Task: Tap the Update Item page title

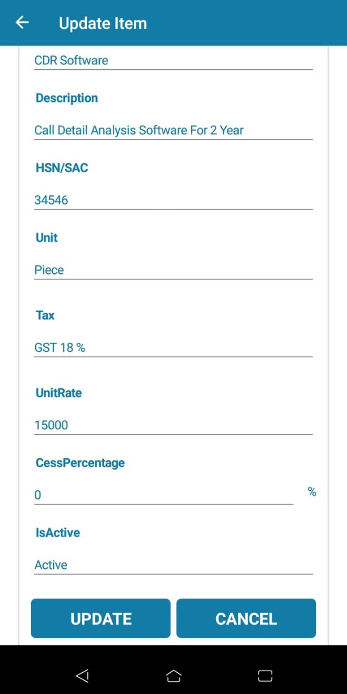Action: (x=103, y=23)
